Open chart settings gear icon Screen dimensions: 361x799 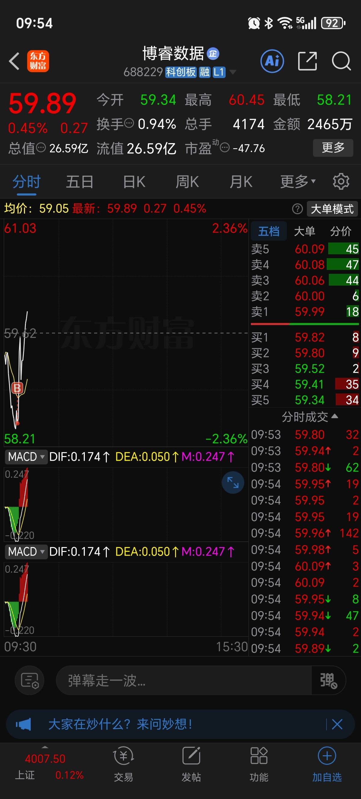[x=341, y=181]
